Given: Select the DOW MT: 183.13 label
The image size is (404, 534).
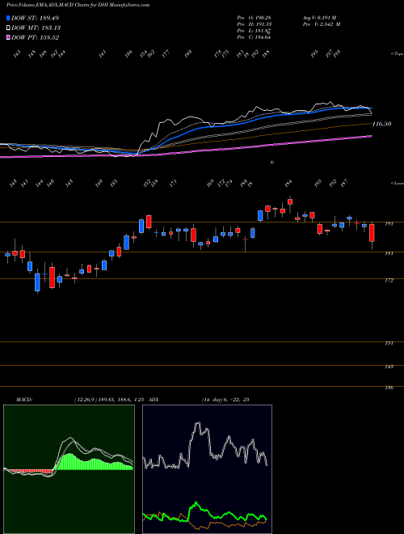Looking at the screenshot, I should pos(36,28).
